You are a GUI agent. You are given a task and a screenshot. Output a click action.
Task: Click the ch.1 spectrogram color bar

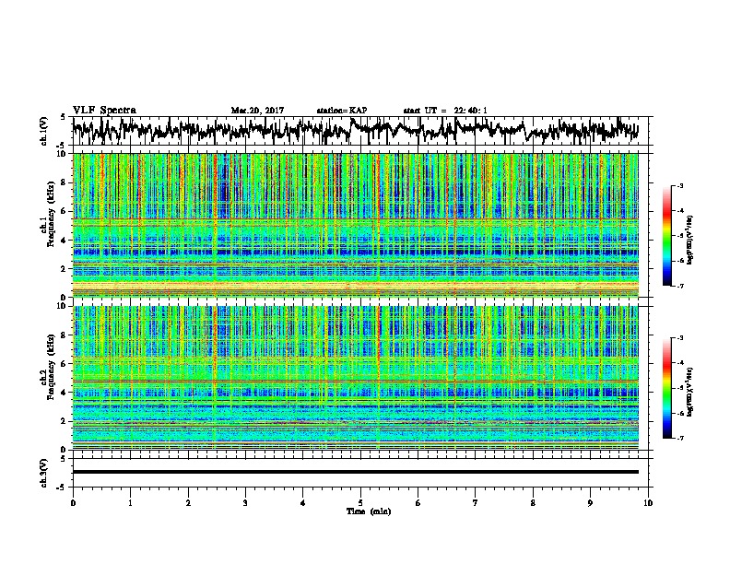tap(666, 236)
